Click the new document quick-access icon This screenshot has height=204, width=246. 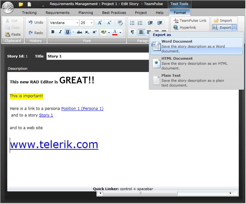click(29, 4)
